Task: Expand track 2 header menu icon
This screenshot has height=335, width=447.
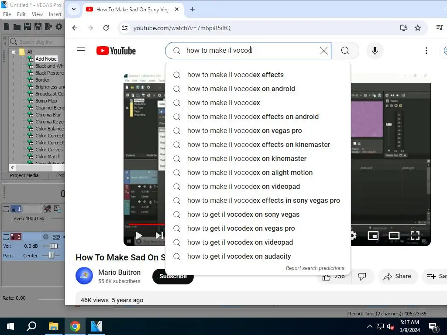Action: 6,237
